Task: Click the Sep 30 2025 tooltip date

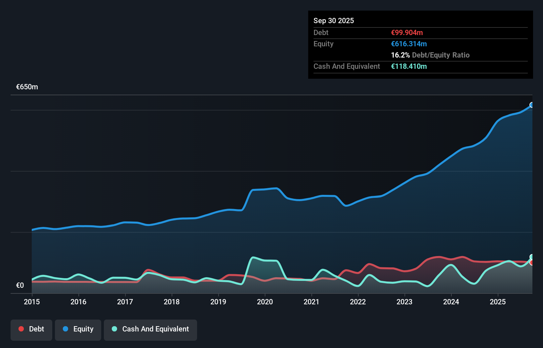Action: coord(334,21)
